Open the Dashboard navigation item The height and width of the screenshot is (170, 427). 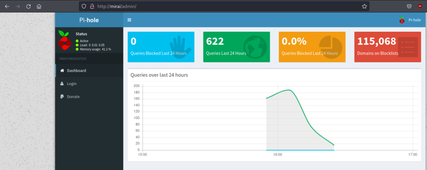[89, 70]
